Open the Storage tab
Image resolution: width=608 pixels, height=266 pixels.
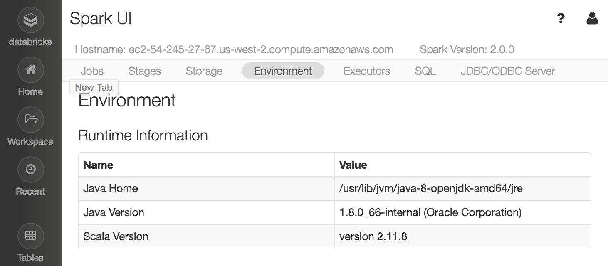coord(204,71)
